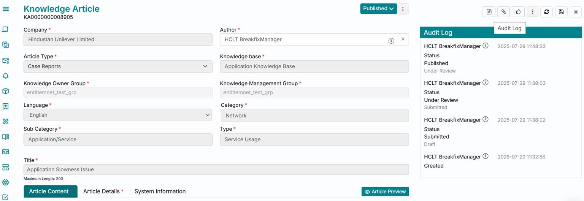The height and width of the screenshot is (201, 584).
Task: Open the right toolbar three-dots menu
Action: click(x=532, y=12)
